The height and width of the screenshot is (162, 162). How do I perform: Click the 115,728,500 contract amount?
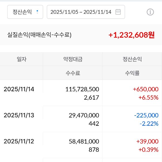click(82, 89)
